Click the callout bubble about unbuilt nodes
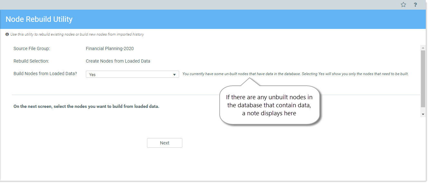 pos(269,105)
